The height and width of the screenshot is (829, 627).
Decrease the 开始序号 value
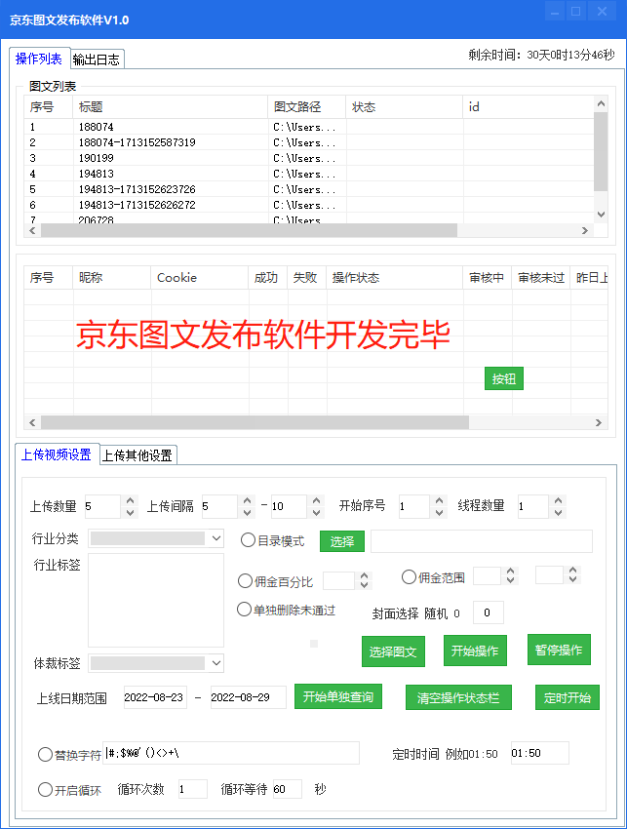(x=439, y=512)
